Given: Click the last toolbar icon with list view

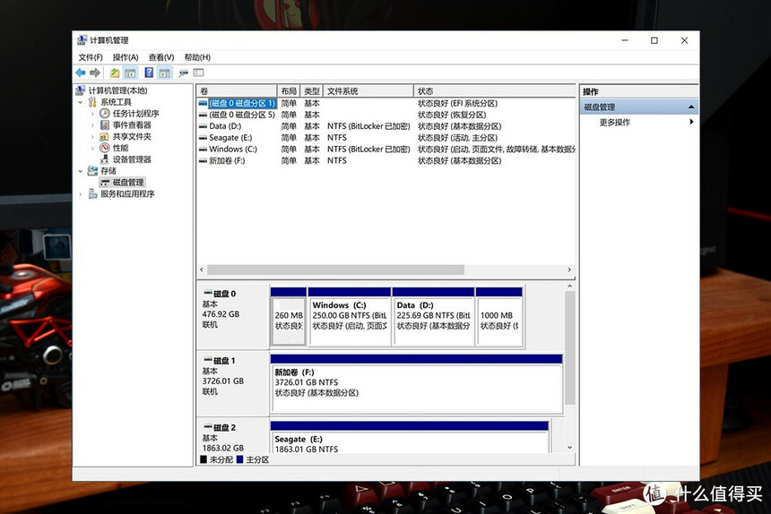Looking at the screenshot, I should pos(199,73).
